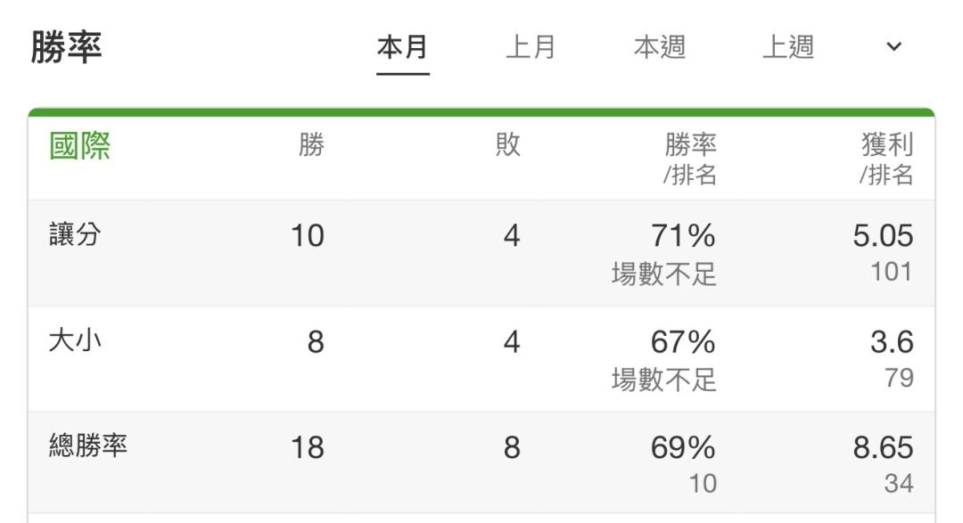Select the 本週 tab
This screenshot has height=523, width=963.
pyautogui.click(x=660, y=47)
